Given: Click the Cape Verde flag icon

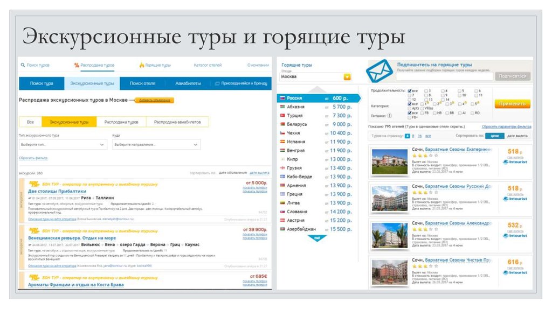Looking at the screenshot, I should (282, 177).
